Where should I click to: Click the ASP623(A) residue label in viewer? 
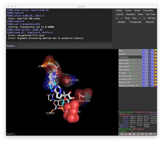pyautogui.click(x=84, y=101)
